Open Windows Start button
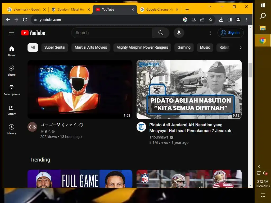This screenshot has width=271, height=203. pos(263,6)
